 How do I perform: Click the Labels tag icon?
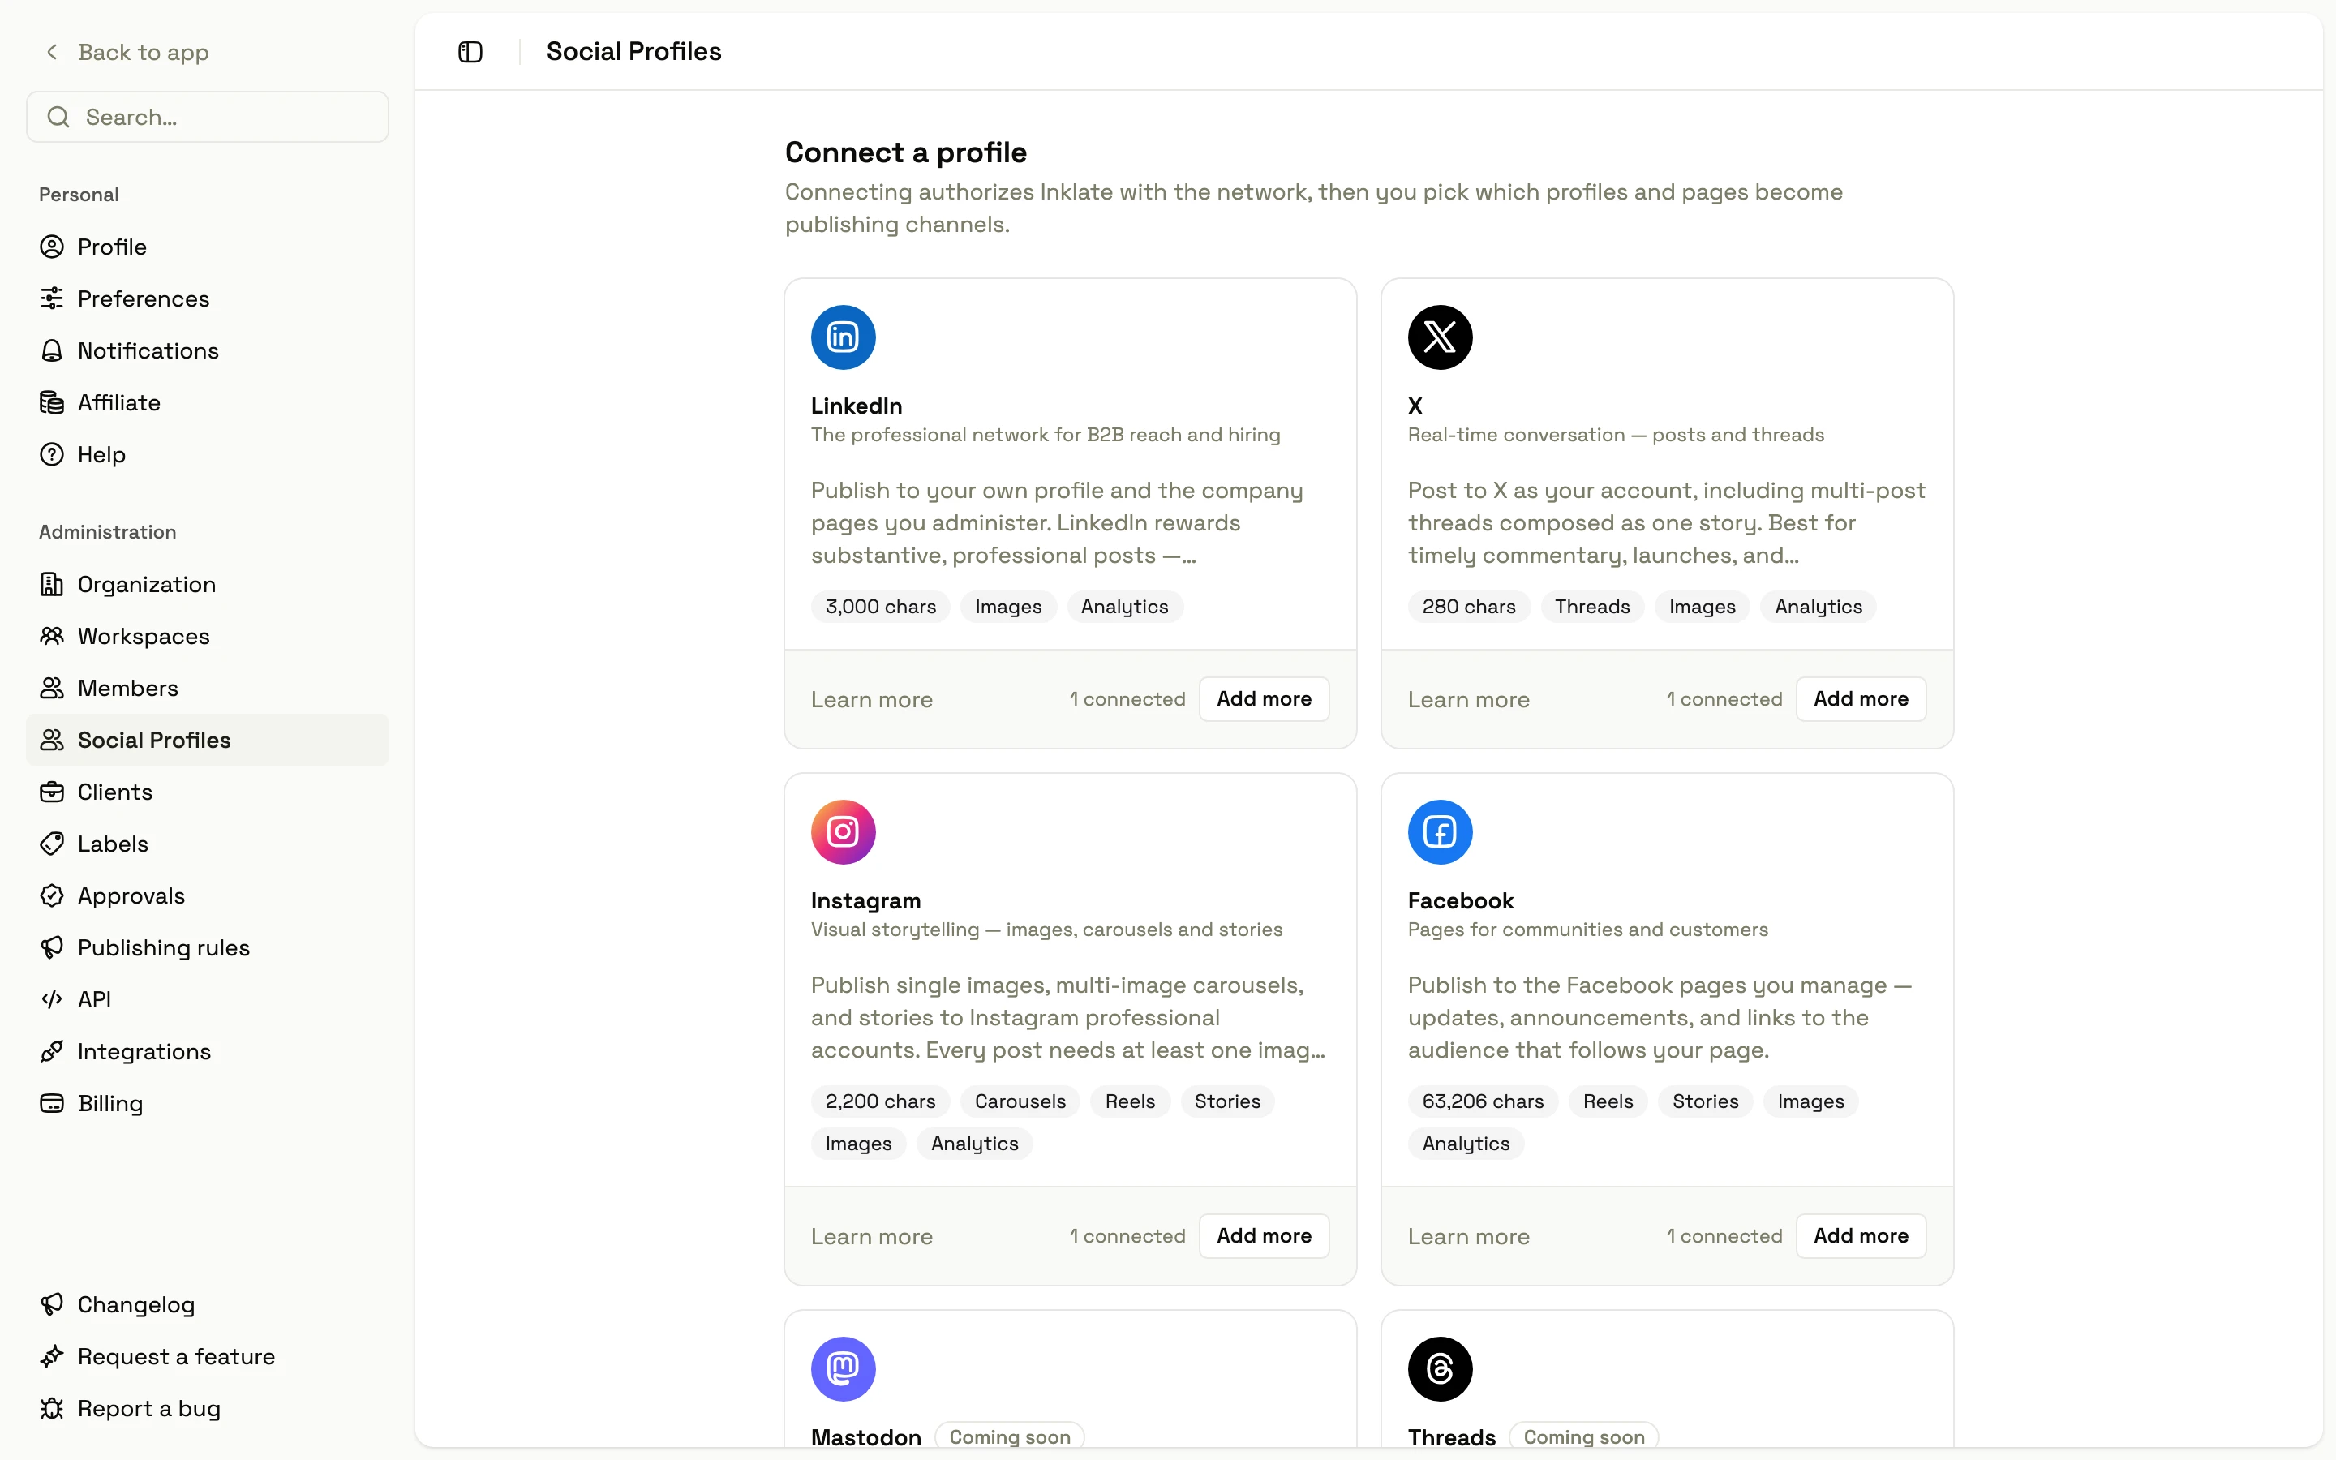(x=52, y=844)
